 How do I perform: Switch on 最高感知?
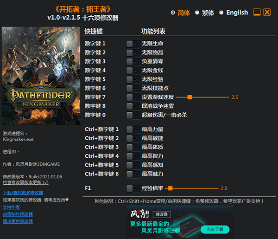pos(133,165)
